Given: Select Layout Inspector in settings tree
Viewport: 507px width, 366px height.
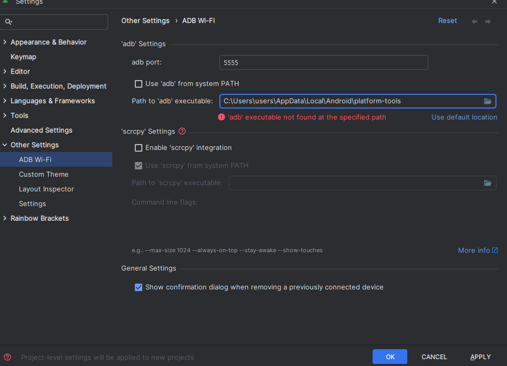Looking at the screenshot, I should tap(46, 189).
